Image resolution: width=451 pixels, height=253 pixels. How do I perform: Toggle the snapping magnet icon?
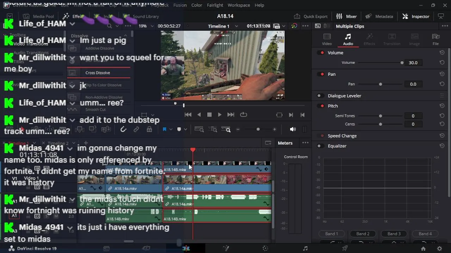coord(123,129)
